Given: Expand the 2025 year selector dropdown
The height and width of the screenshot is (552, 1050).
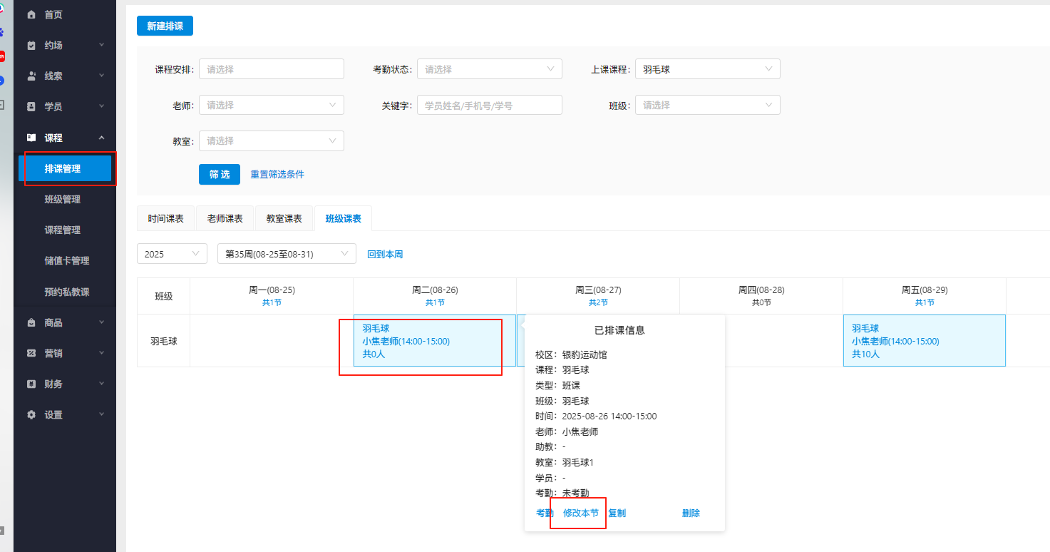Looking at the screenshot, I should pyautogui.click(x=172, y=253).
